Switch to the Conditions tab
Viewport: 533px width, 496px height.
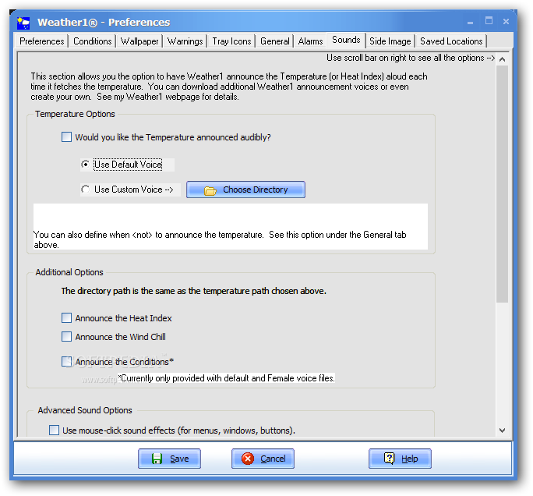pos(93,41)
